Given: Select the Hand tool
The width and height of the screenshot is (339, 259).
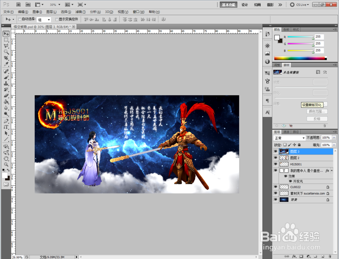Looking at the screenshot, I should click(6, 158).
